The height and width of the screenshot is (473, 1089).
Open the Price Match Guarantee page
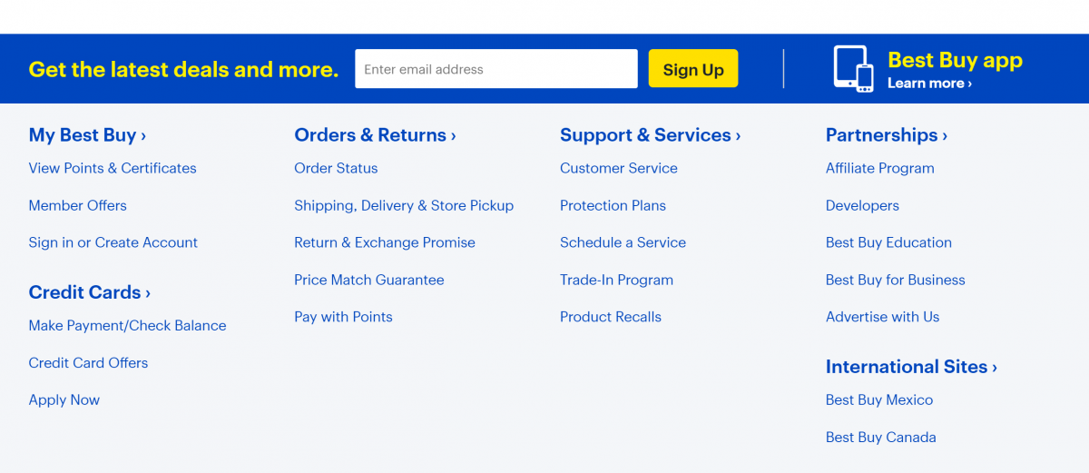[x=369, y=280]
